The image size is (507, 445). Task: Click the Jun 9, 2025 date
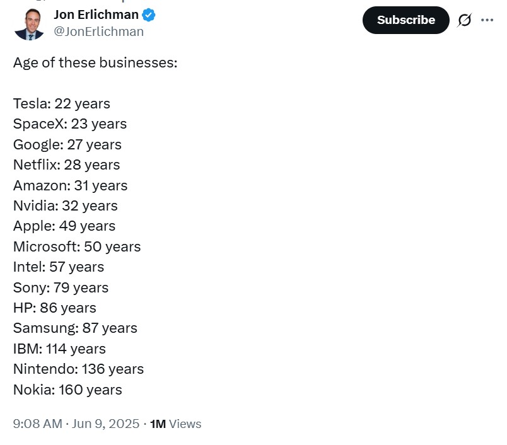click(x=105, y=424)
